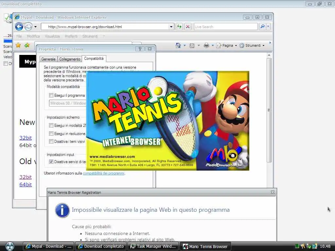Click the RSS feeds icon

[192, 45]
